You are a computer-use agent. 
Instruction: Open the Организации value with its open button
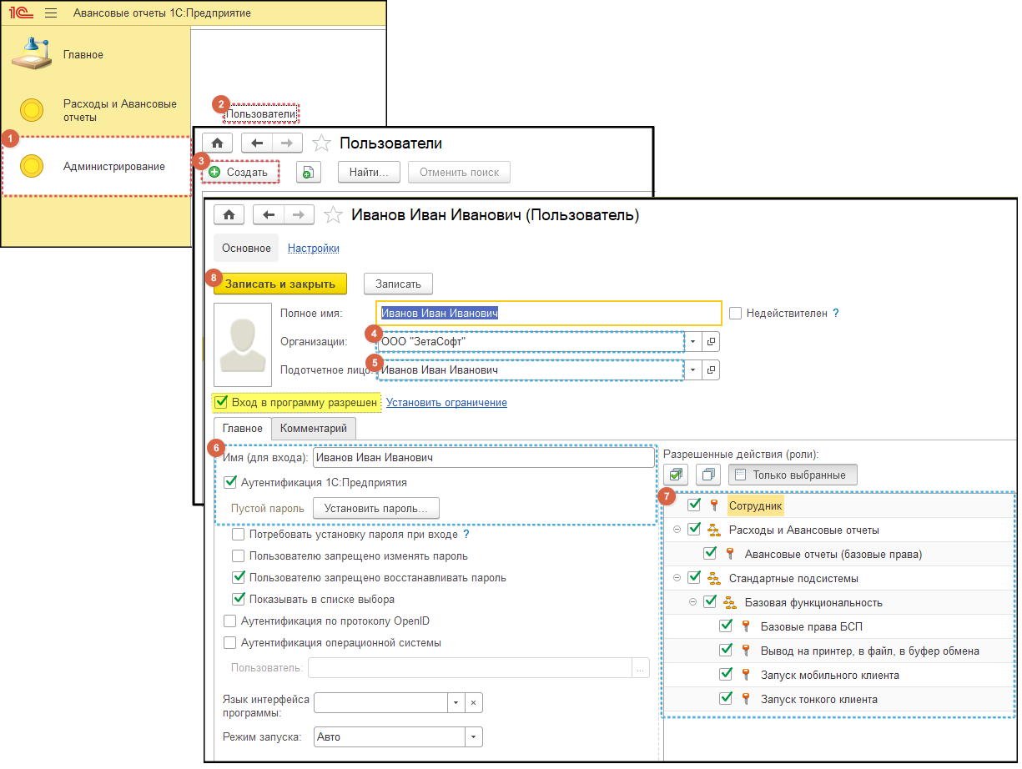click(x=711, y=342)
